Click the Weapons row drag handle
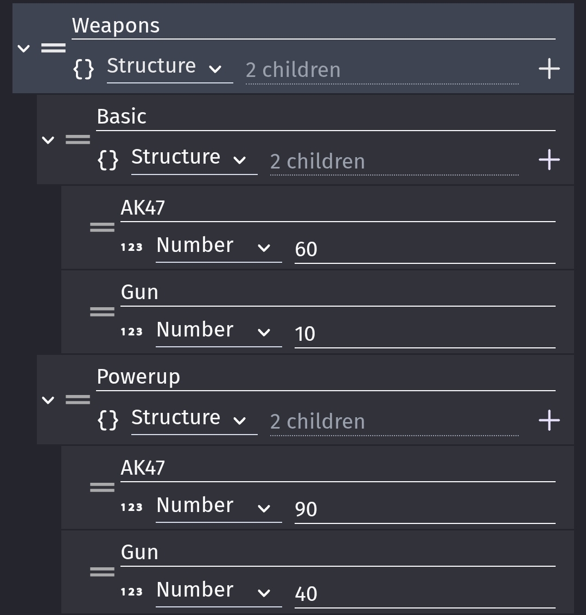 [x=53, y=48]
